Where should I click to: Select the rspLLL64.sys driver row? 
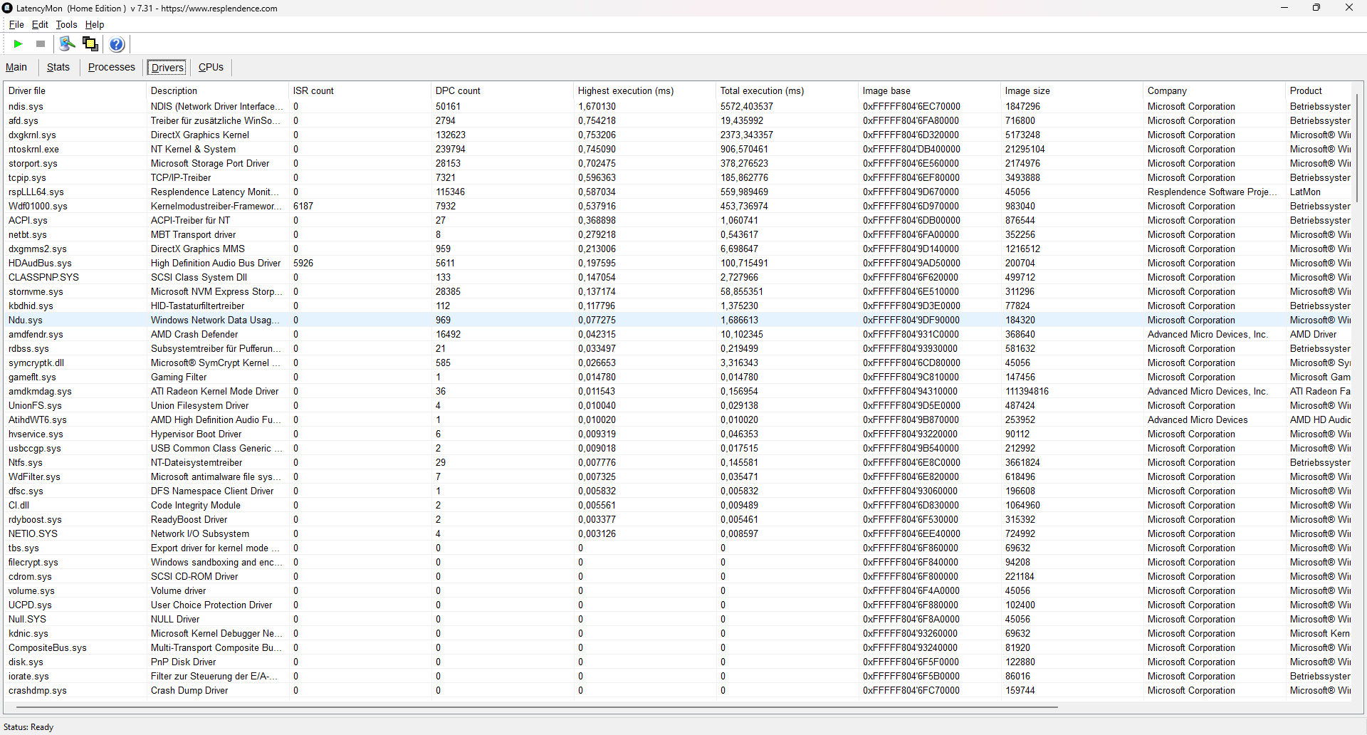pyautogui.click(x=678, y=192)
